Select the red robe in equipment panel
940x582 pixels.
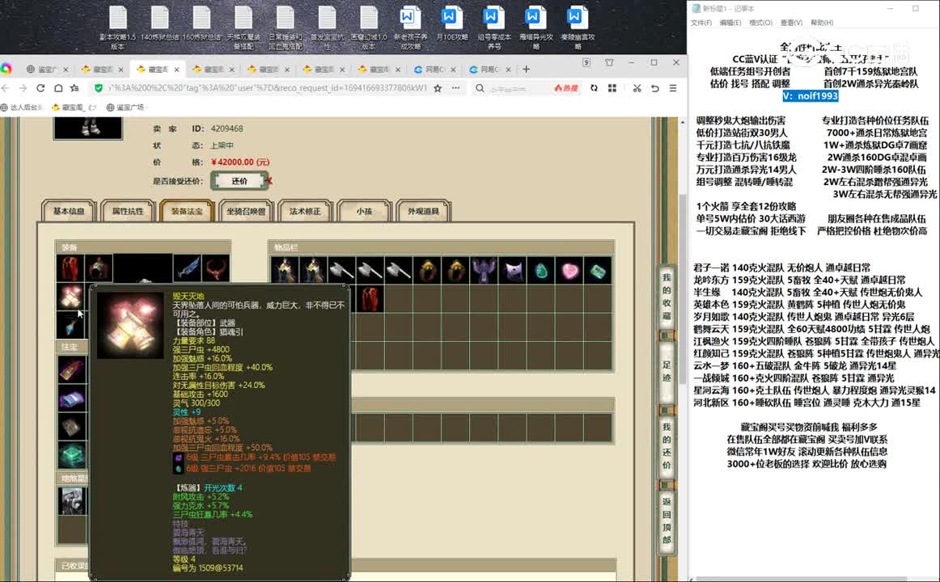tap(70, 268)
